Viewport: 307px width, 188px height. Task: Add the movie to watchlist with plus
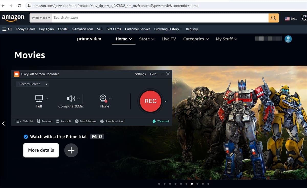pyautogui.click(x=71, y=150)
